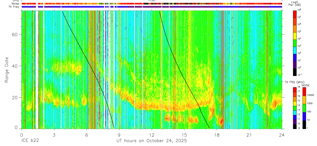The height and width of the screenshot is (146, 317).
Task: Click the blue TX Freq strip above the plot
Action: pos(152,7)
